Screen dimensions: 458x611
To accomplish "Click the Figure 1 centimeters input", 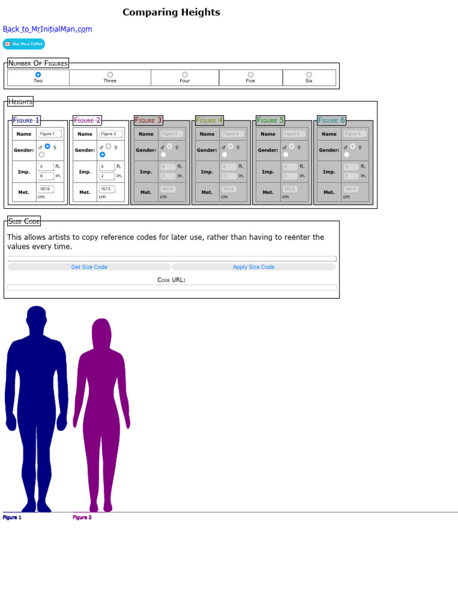I will [x=45, y=189].
